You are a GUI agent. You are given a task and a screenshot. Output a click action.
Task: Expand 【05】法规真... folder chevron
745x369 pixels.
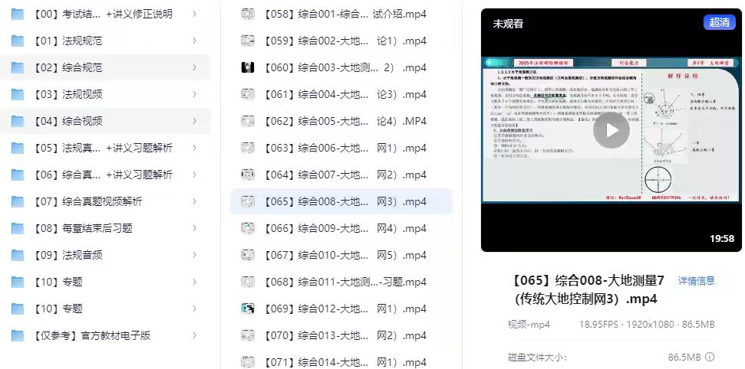pos(194,148)
